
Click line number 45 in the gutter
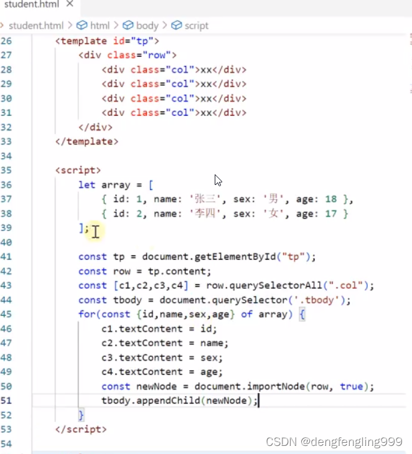click(6, 314)
